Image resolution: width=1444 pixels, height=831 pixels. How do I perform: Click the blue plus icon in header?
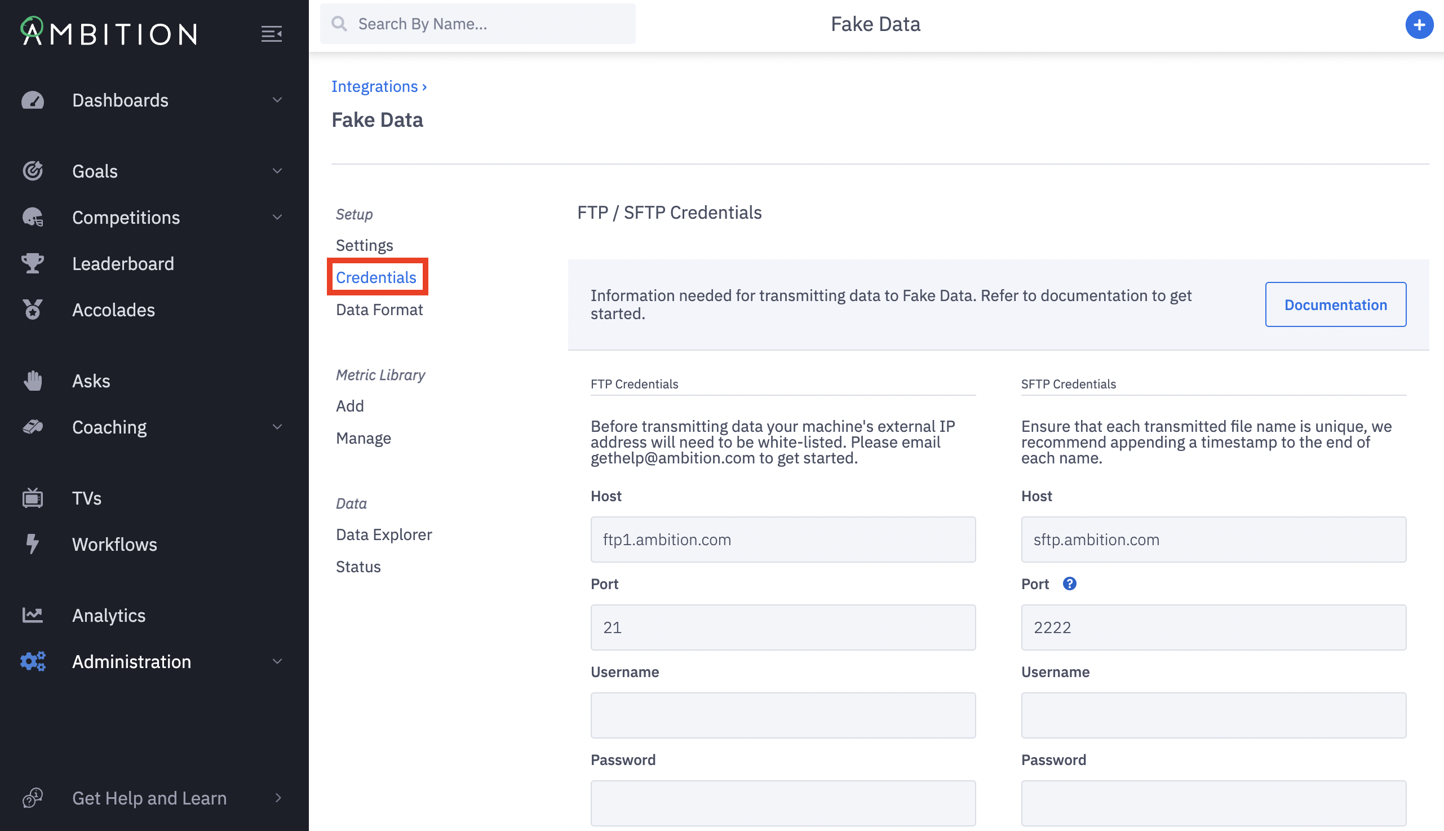(x=1419, y=25)
